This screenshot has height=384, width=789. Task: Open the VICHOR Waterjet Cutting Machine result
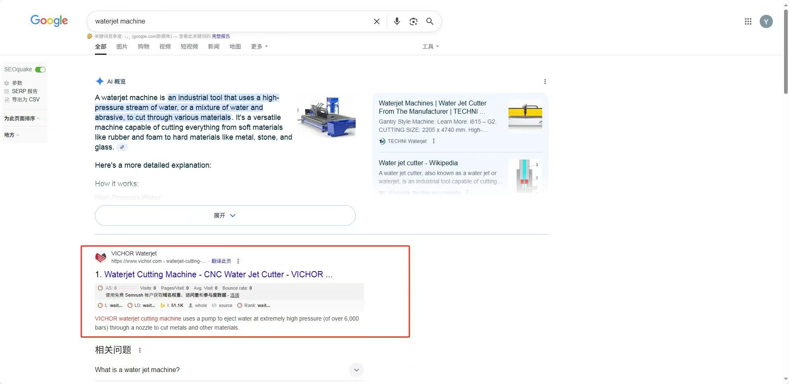coord(218,274)
